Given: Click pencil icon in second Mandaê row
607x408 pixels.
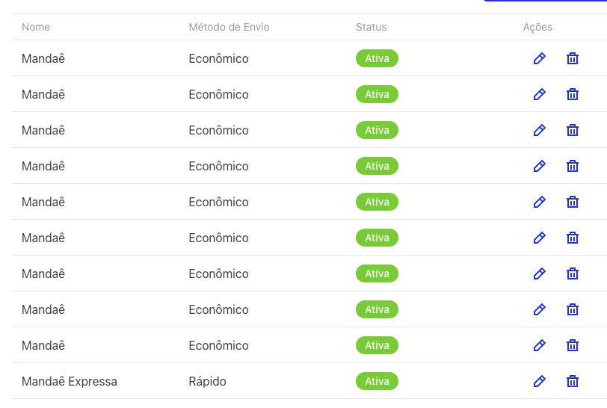Looking at the screenshot, I should tap(539, 94).
